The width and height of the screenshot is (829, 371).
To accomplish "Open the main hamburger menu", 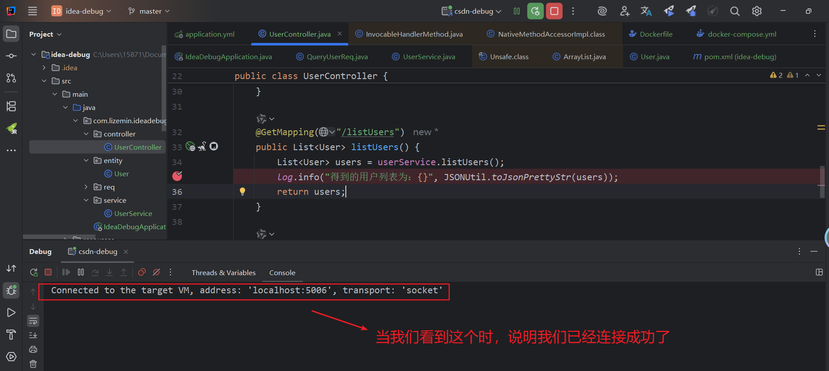I will 33,11.
